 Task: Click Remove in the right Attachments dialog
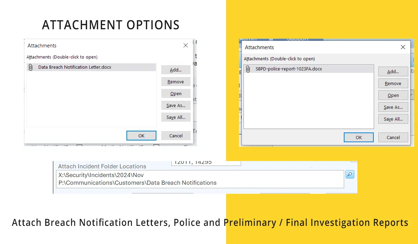pyautogui.click(x=393, y=83)
